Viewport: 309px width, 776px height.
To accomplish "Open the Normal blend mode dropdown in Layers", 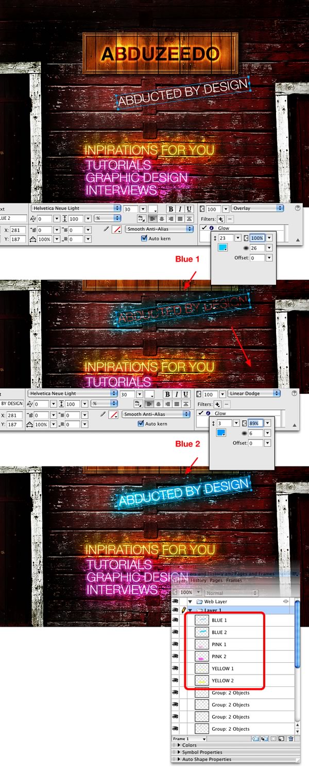I will (232, 593).
